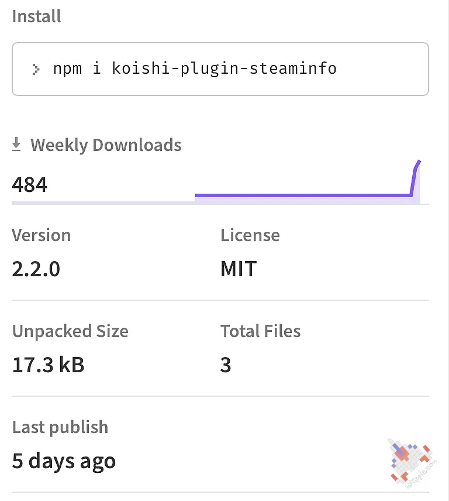
Task: Click the 17.3 kB unpacked size value
Action: click(x=48, y=365)
